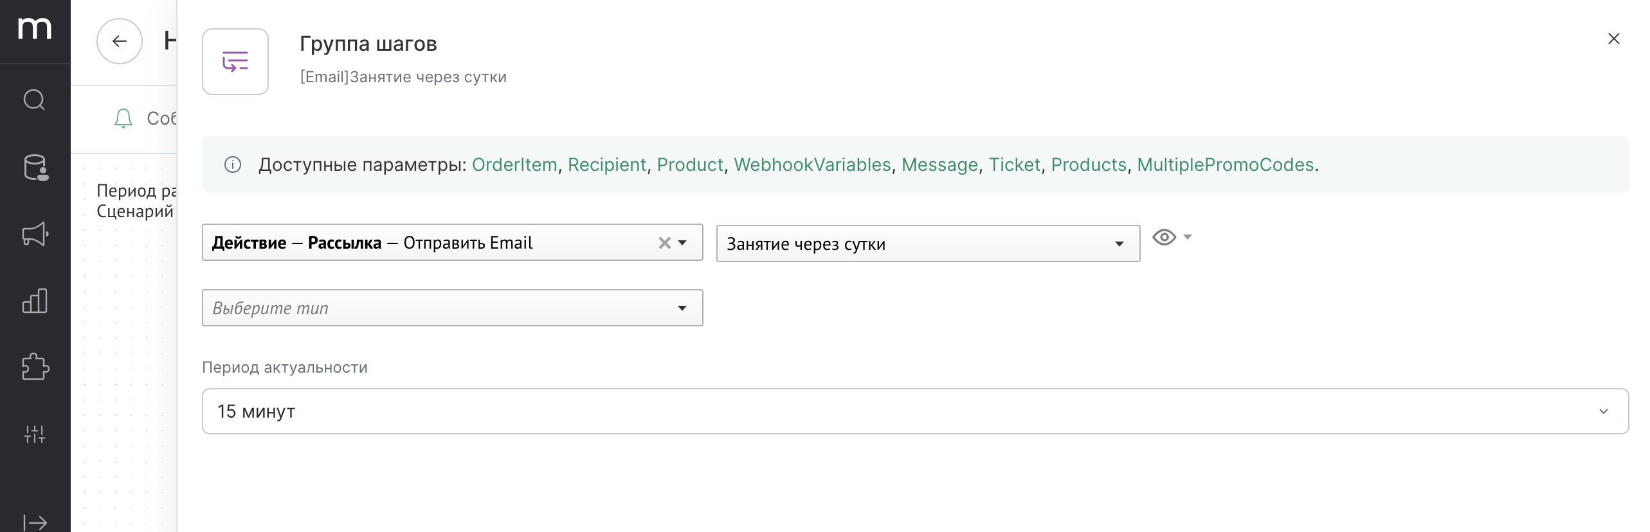The width and height of the screenshot is (1650, 532).
Task: Open the Ticket parameter link
Action: coord(1014,165)
